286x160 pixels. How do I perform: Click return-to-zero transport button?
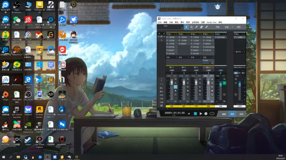(189, 114)
